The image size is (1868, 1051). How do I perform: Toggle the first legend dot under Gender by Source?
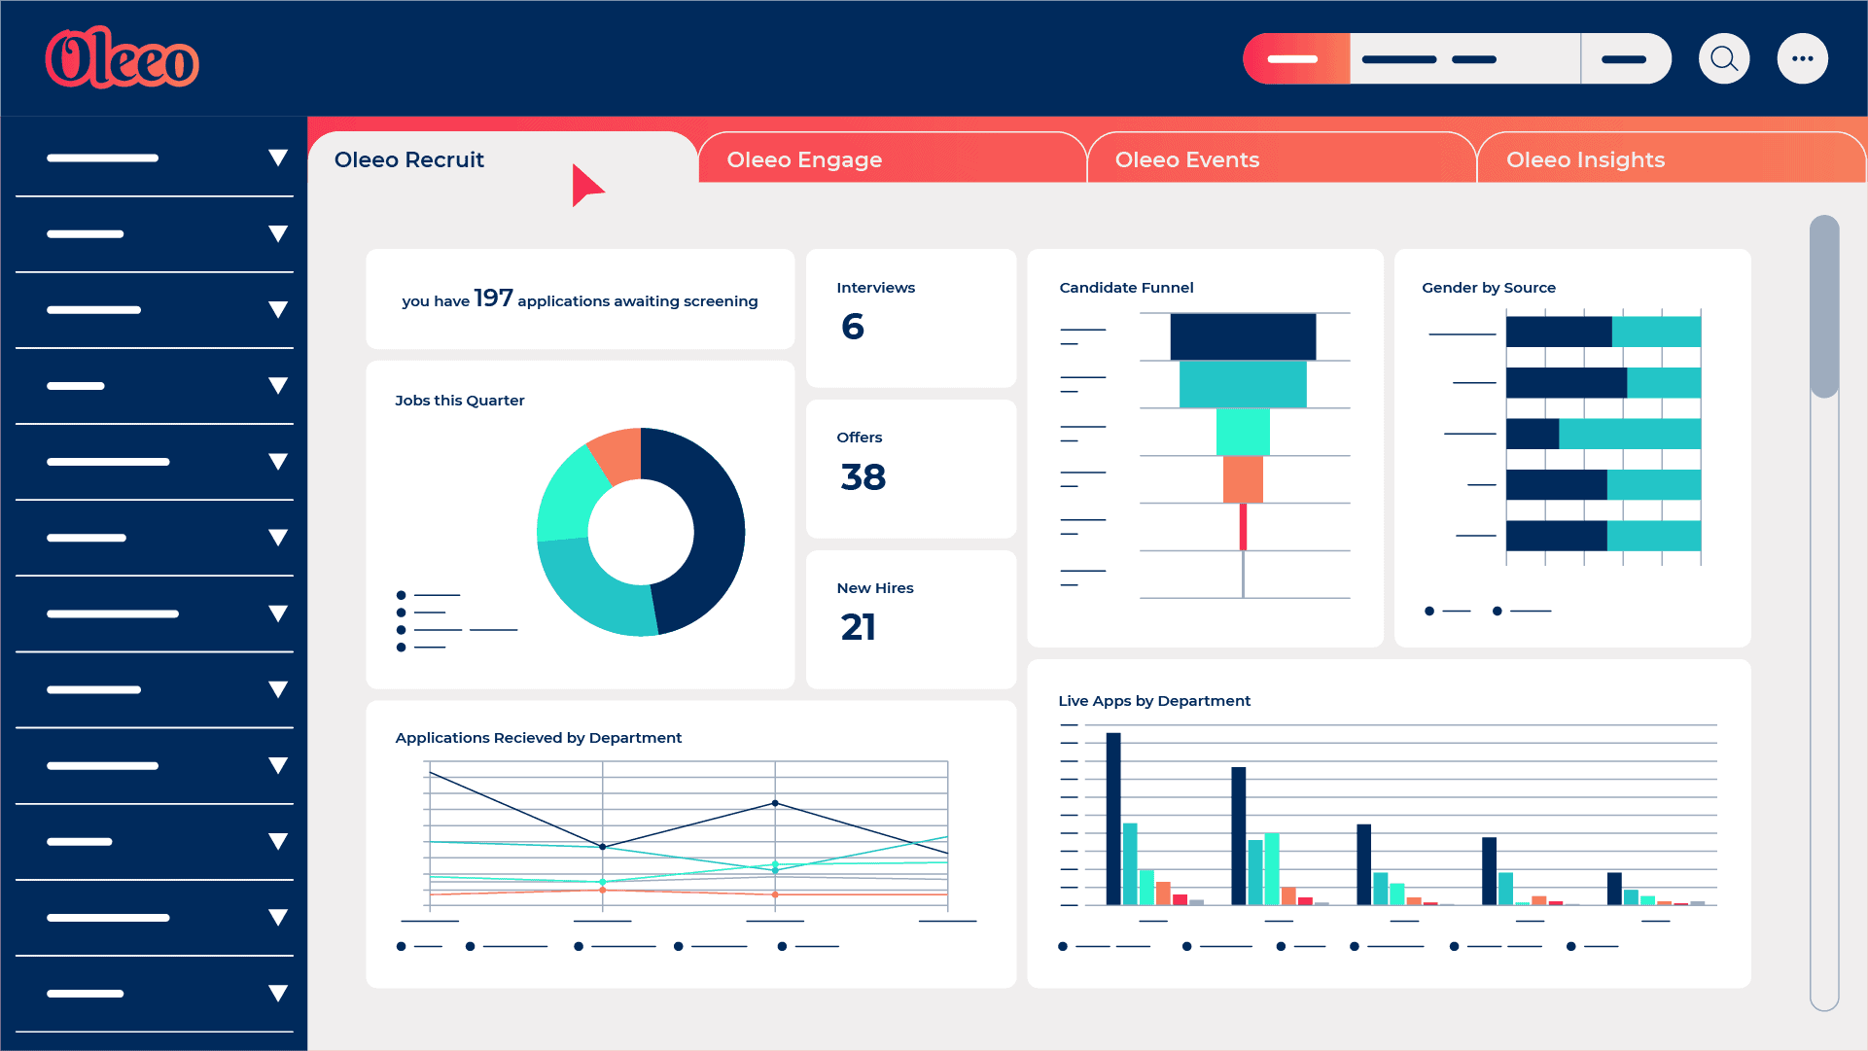tap(1429, 611)
